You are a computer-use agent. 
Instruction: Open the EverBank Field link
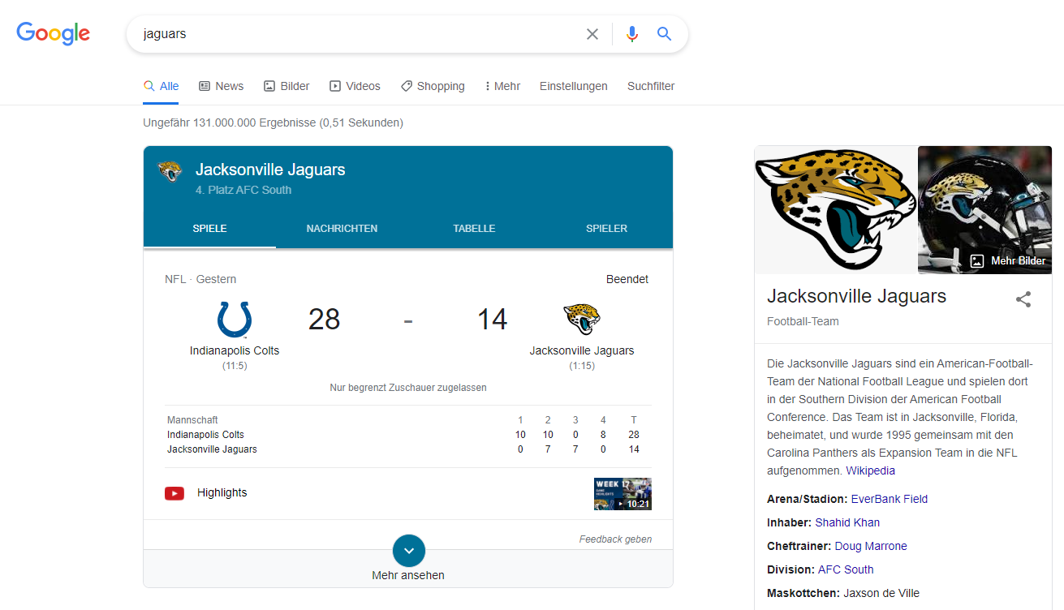889,499
